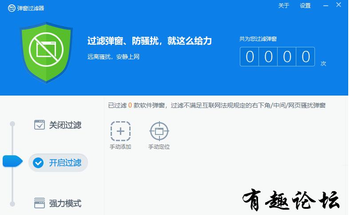Select the 强力模式 mode label

point(65,203)
